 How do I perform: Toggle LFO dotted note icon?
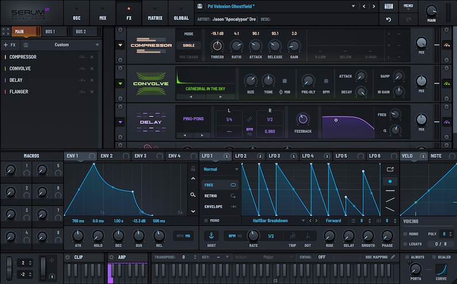[x=307, y=236]
